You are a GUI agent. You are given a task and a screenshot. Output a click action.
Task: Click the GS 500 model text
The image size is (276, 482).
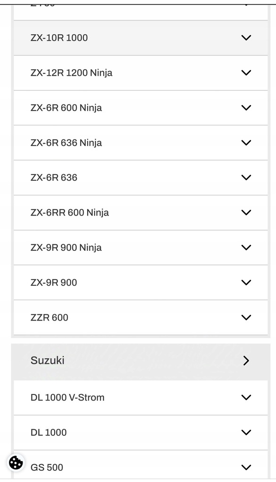click(47, 467)
